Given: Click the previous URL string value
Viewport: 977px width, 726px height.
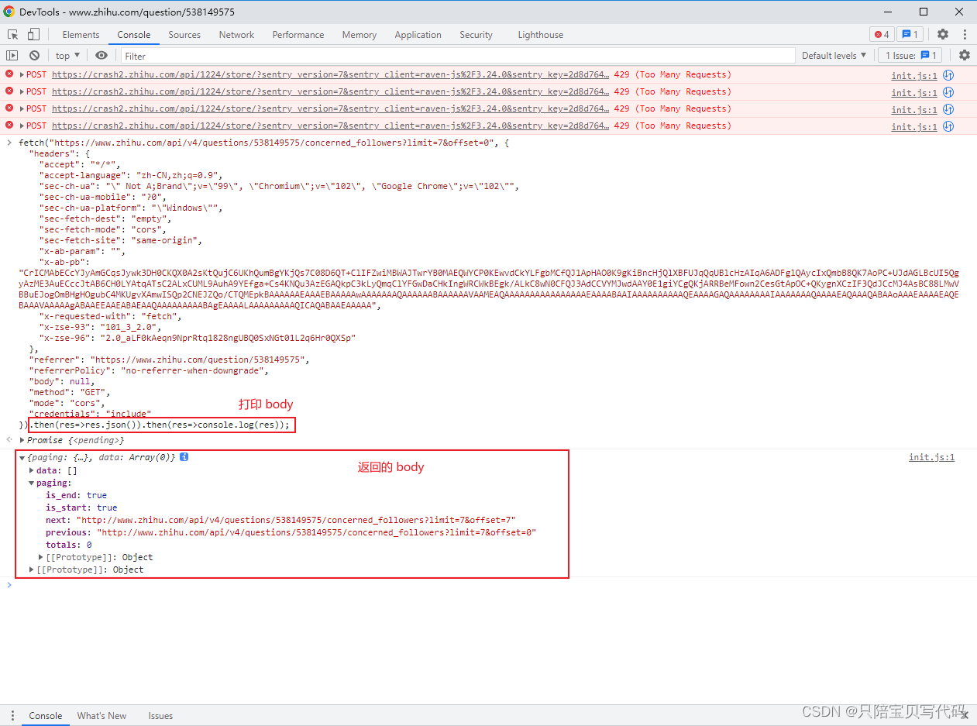Looking at the screenshot, I should coord(317,532).
